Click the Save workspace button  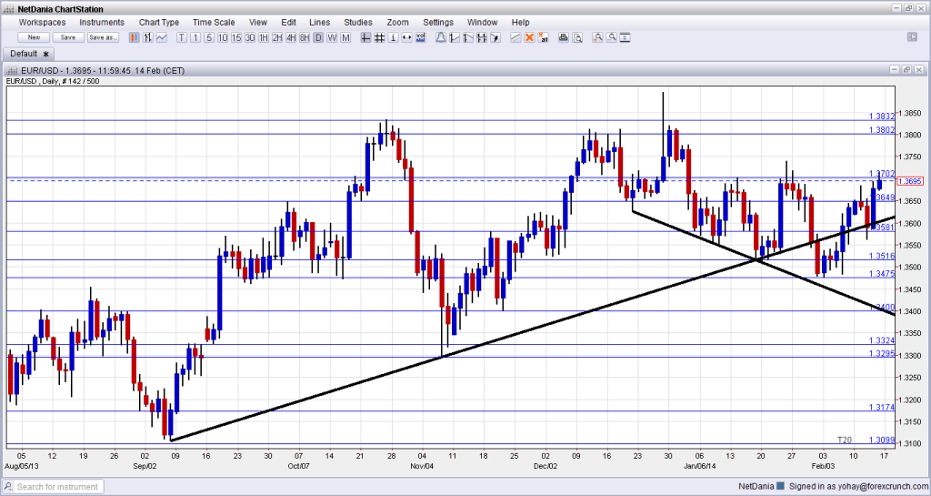coord(68,37)
